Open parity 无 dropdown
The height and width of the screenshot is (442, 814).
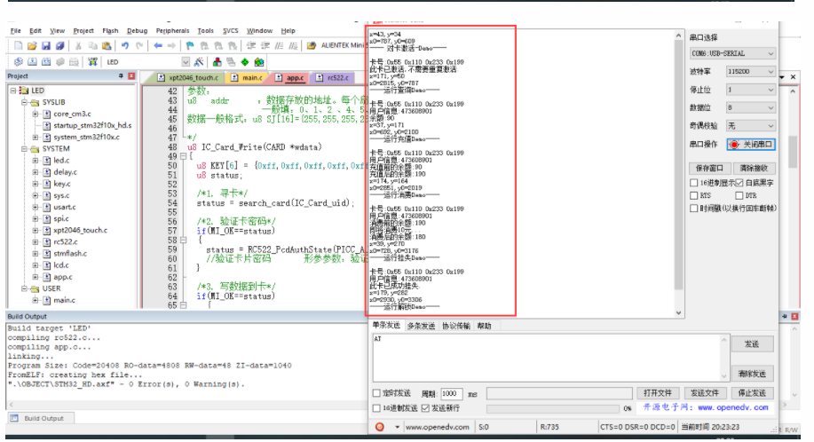point(751,125)
